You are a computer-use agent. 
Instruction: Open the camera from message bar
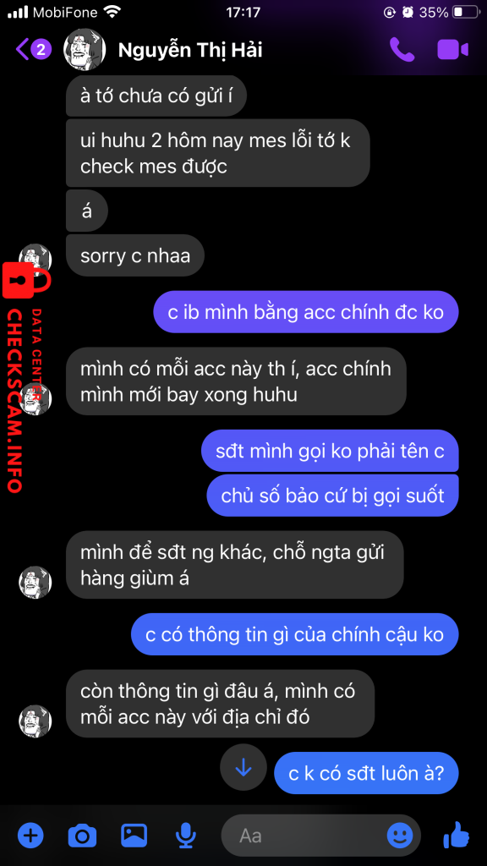tap(82, 836)
